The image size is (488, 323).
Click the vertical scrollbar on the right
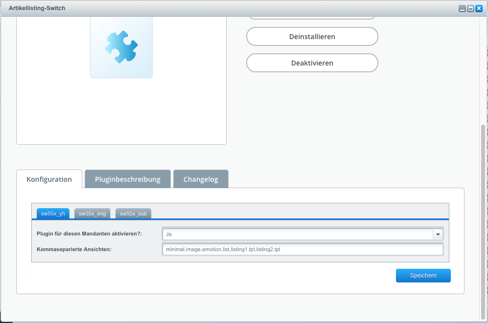483,220
